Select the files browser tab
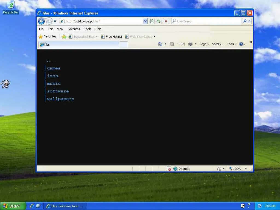Image resolution: width=280 pixels, height=210 pixels. [79, 45]
